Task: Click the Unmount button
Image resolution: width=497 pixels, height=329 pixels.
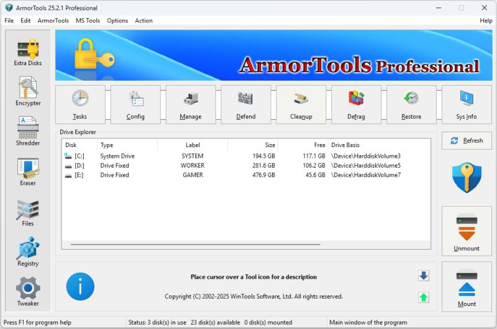Action: click(467, 232)
